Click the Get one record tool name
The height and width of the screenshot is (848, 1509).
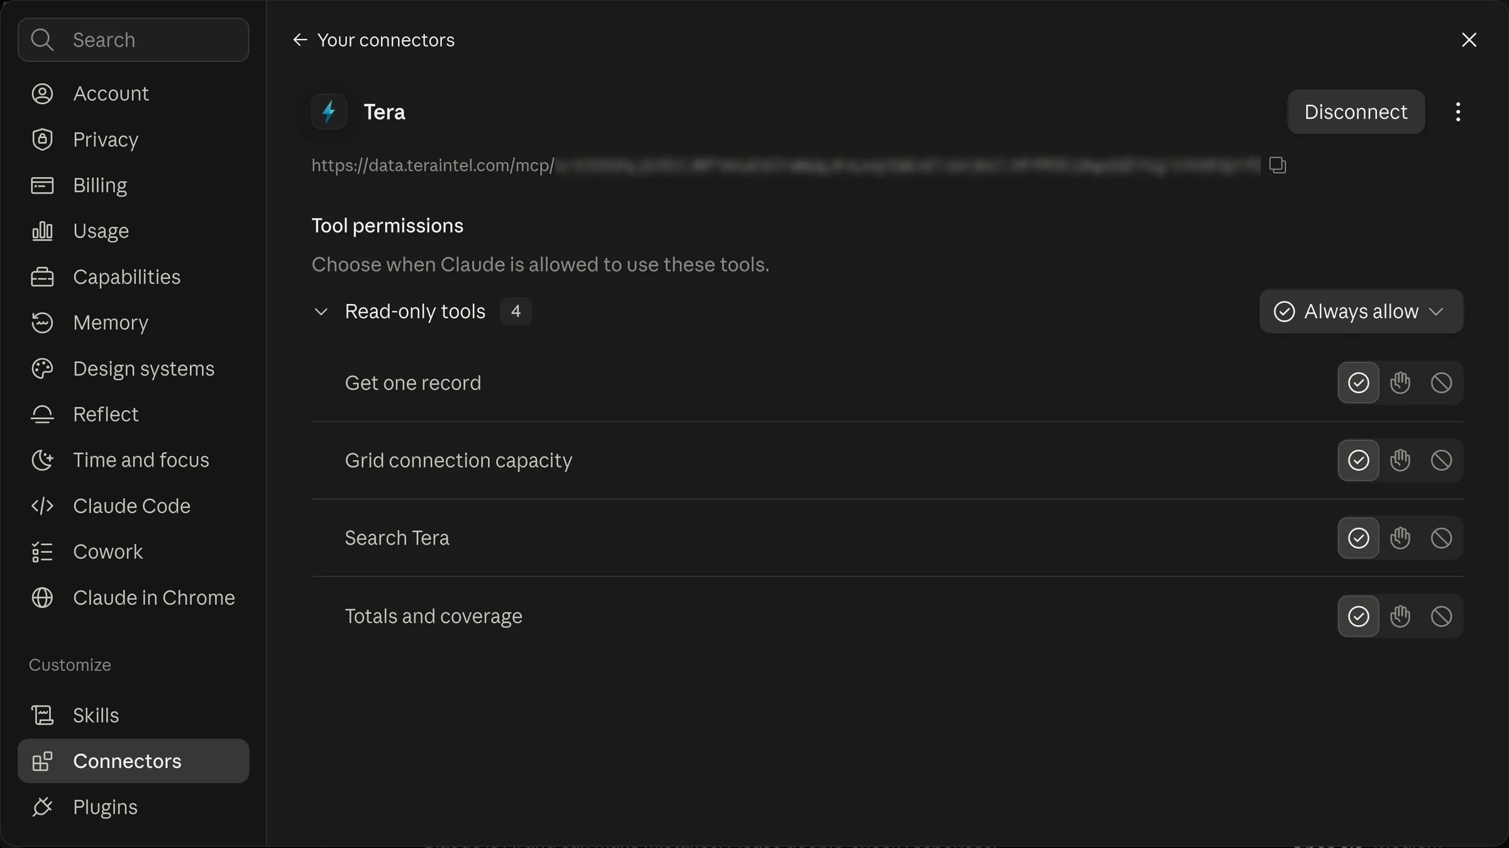(412, 383)
